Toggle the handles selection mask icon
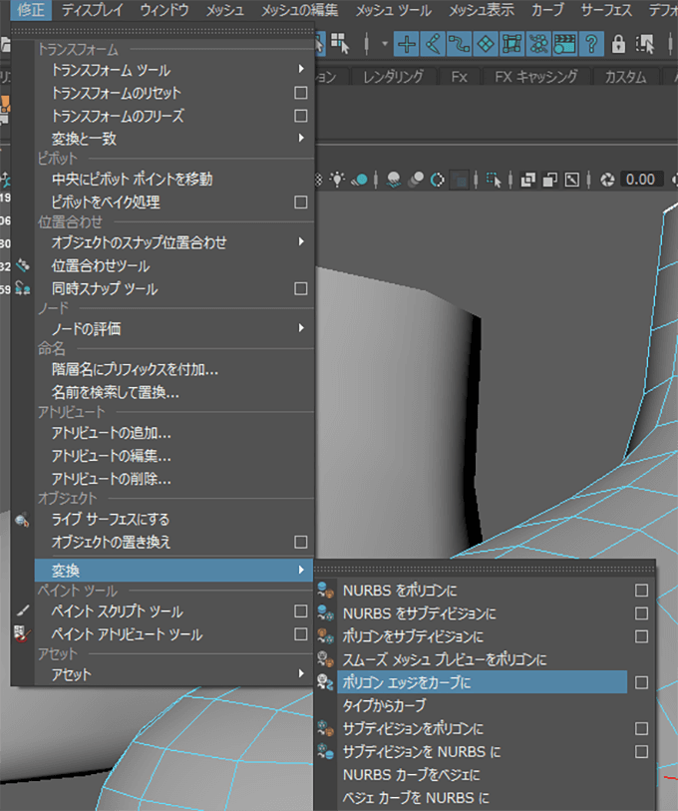Screen dimensions: 678x811 tap(407, 44)
